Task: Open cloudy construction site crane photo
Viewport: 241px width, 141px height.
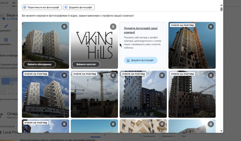Action: pos(94,94)
